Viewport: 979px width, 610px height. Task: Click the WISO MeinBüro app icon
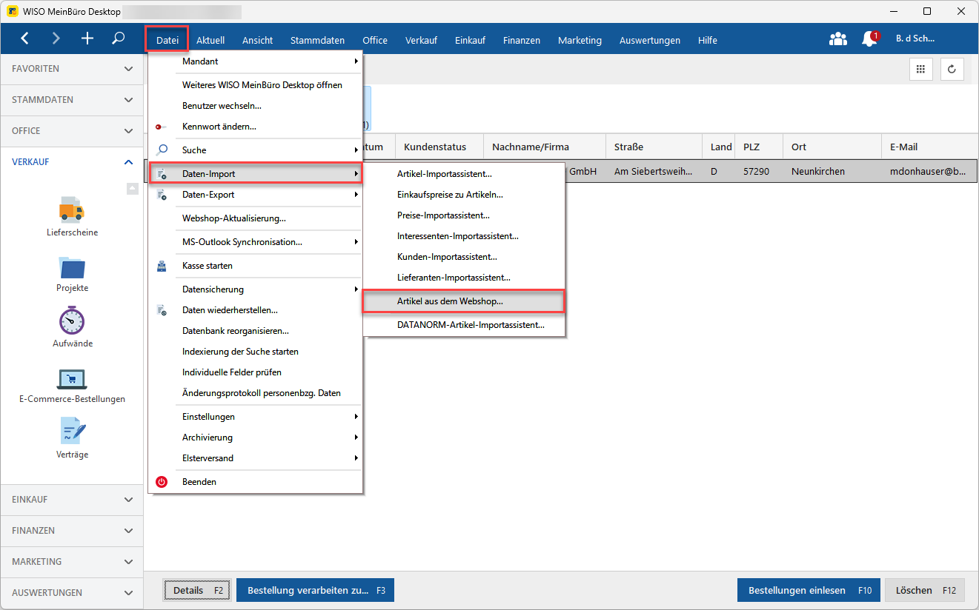(13, 12)
